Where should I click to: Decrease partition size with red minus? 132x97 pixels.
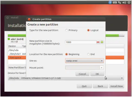[x=98, y=42]
